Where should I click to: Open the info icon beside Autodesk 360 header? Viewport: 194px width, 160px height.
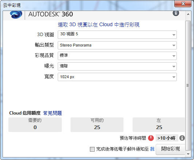[176, 13]
